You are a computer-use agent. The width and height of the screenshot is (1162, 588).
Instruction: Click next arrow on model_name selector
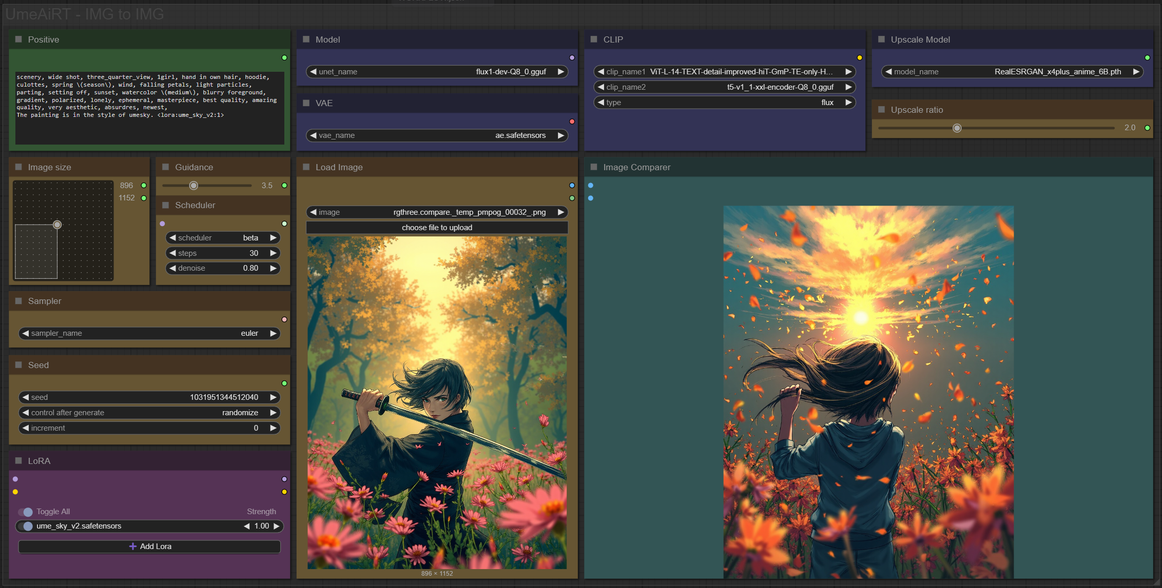click(1136, 72)
